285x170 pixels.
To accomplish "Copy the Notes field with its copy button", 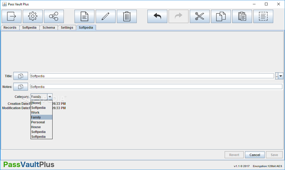I will (x=21, y=87).
